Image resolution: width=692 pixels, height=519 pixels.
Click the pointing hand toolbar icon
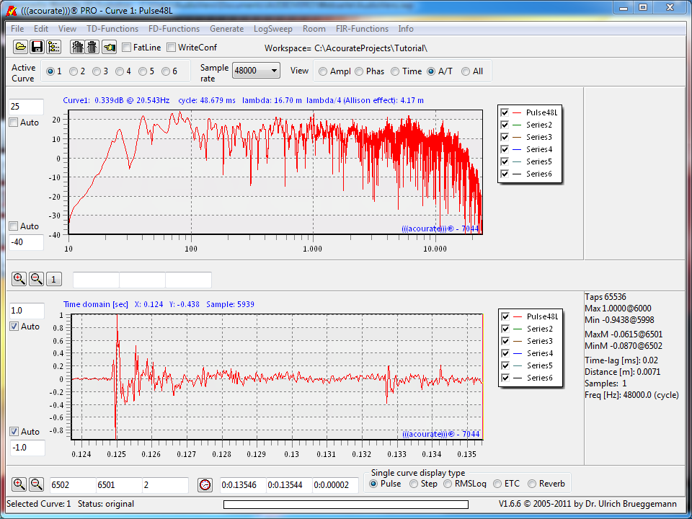click(109, 48)
